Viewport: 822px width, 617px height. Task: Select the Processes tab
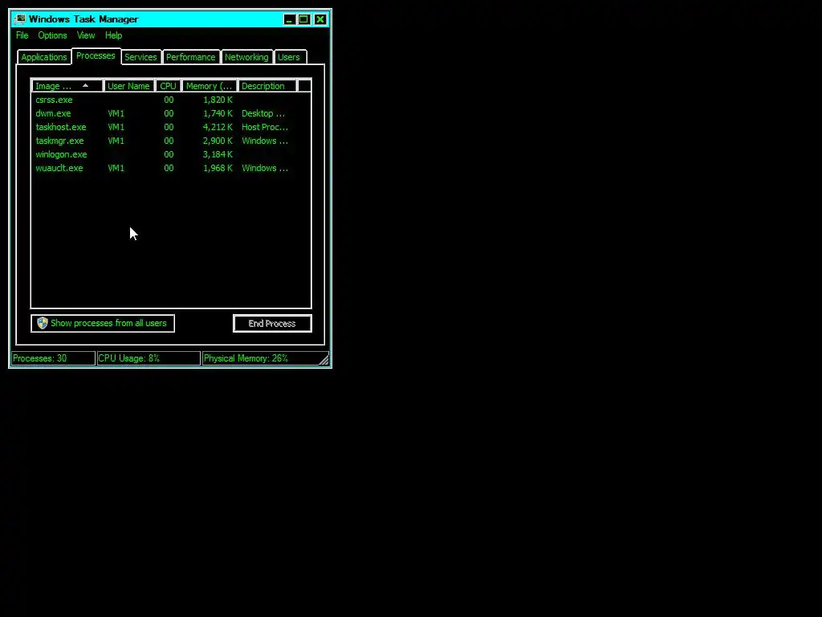[x=96, y=55]
